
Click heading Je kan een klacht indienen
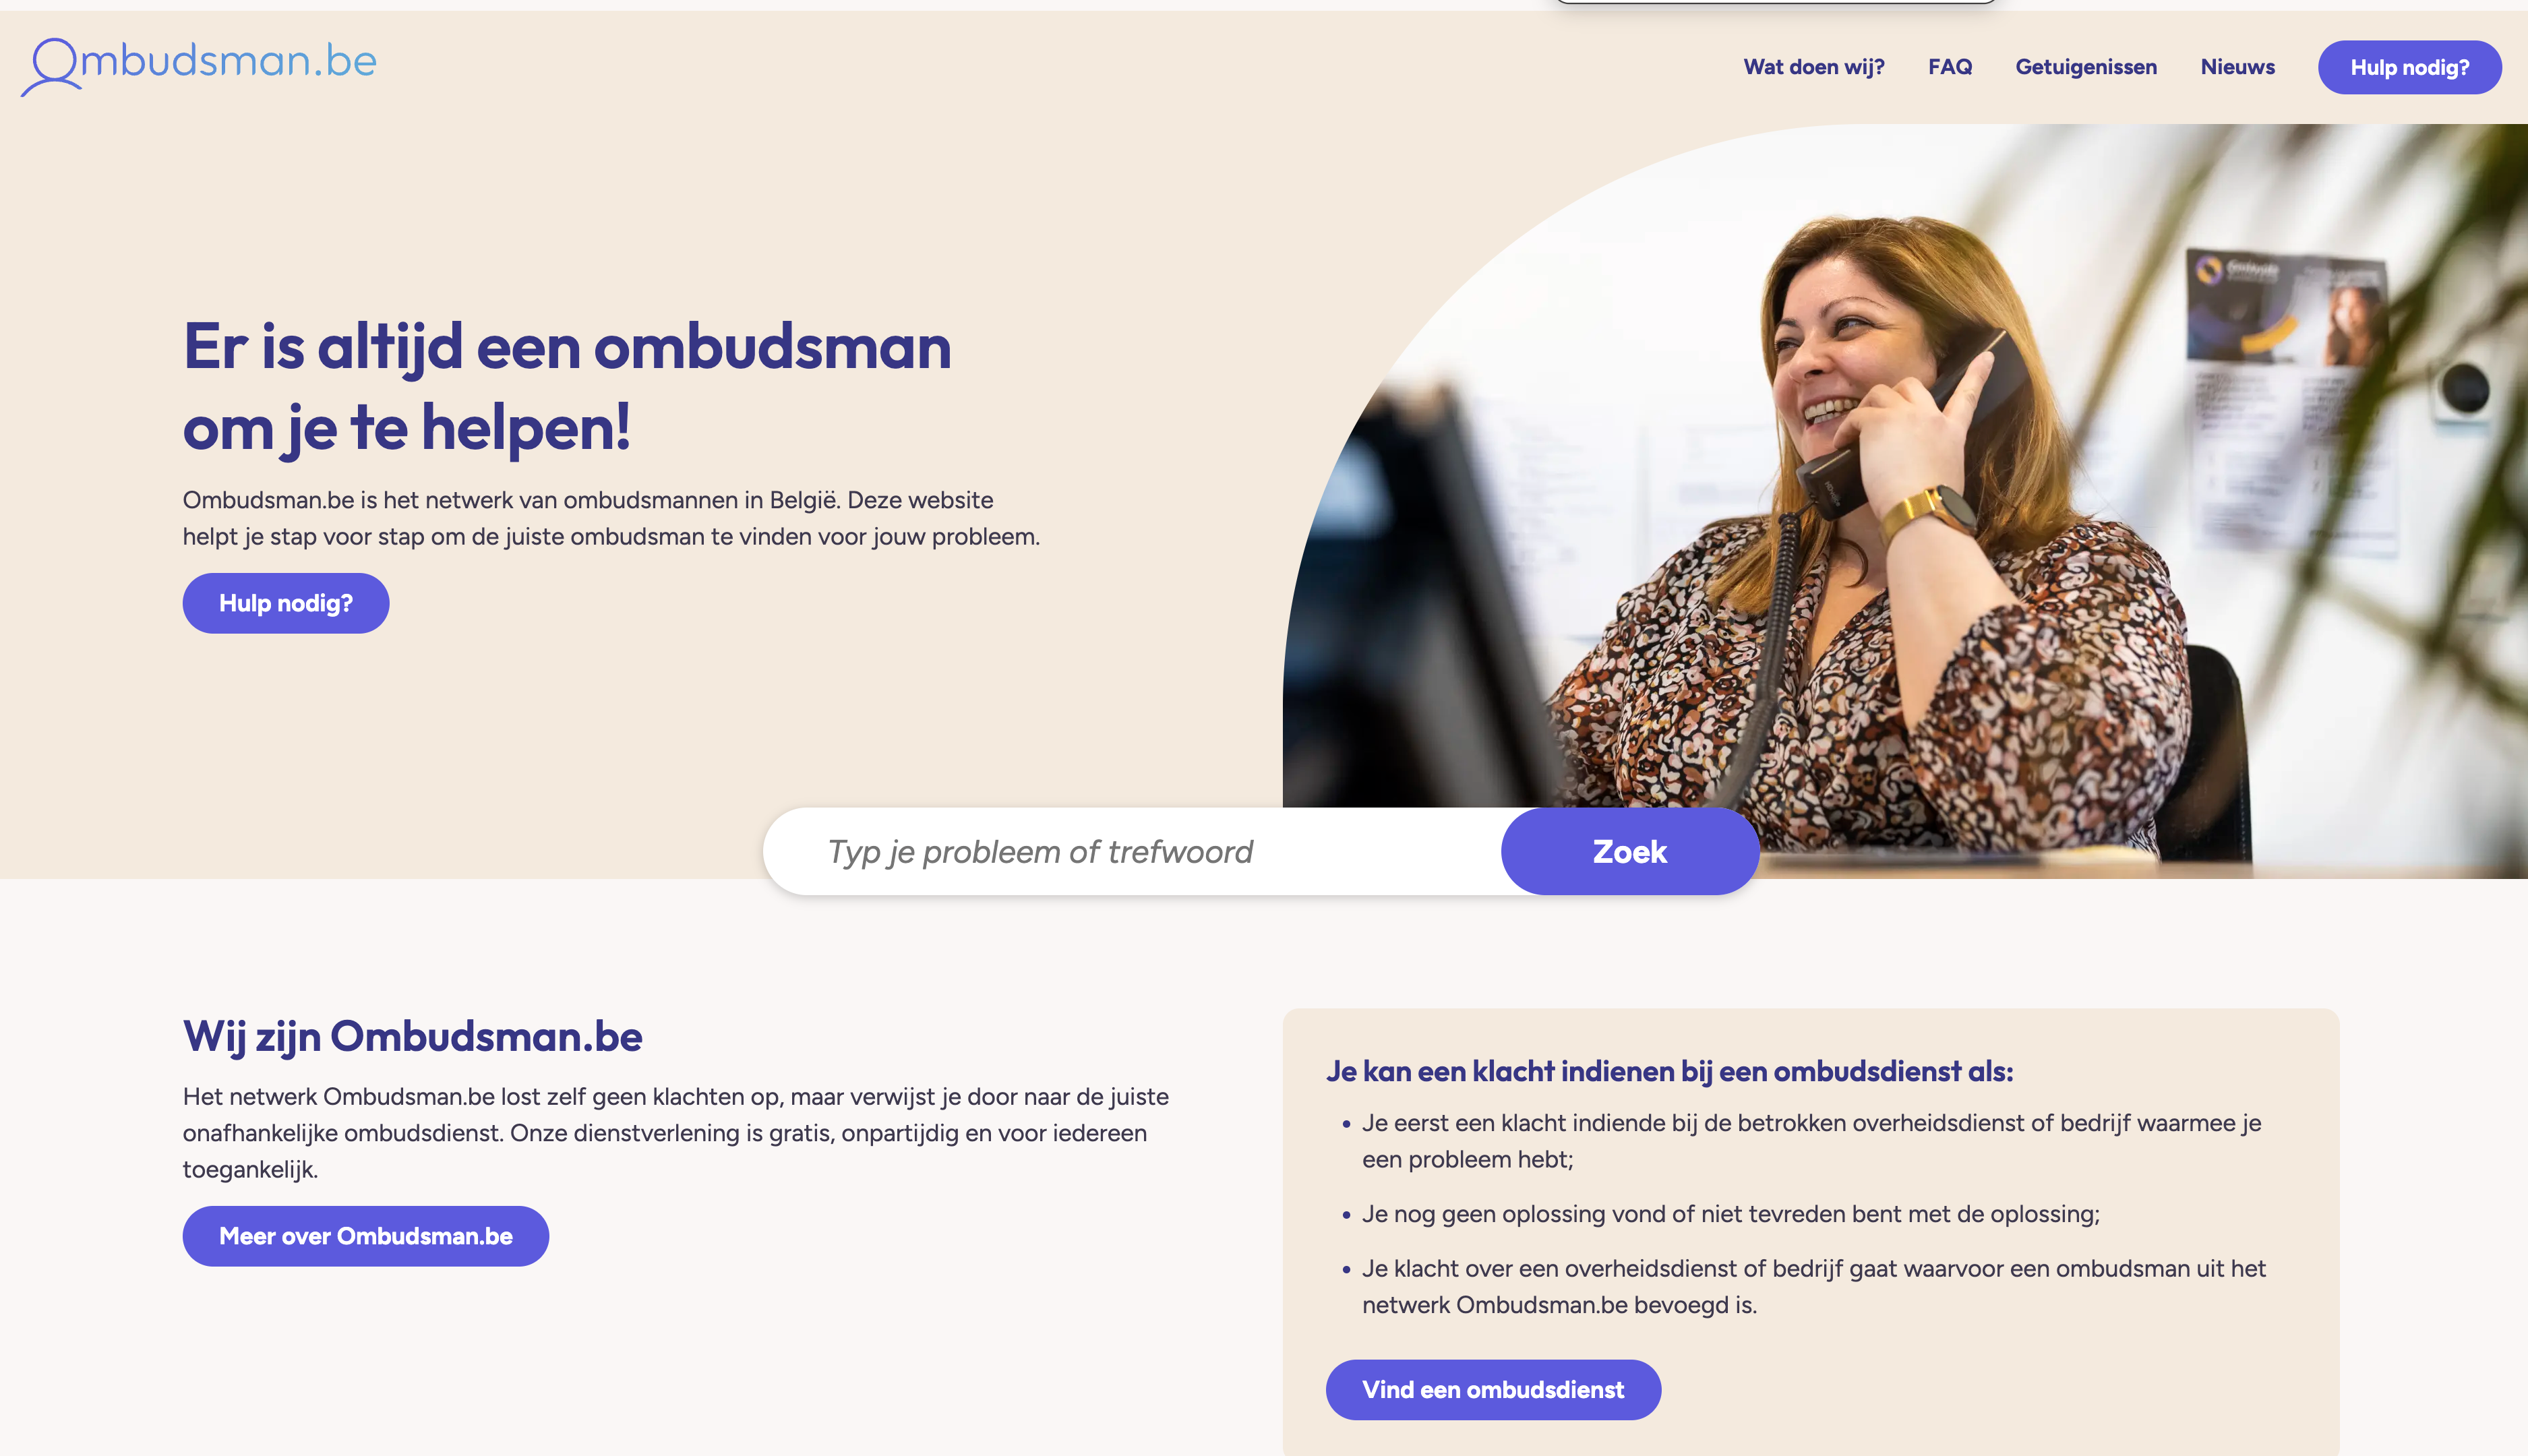coord(1669,1071)
